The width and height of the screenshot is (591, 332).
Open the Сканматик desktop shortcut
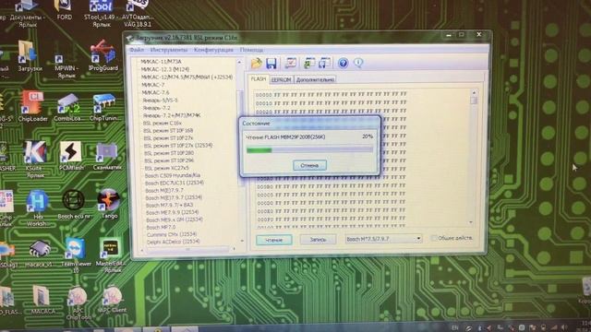coord(107,157)
